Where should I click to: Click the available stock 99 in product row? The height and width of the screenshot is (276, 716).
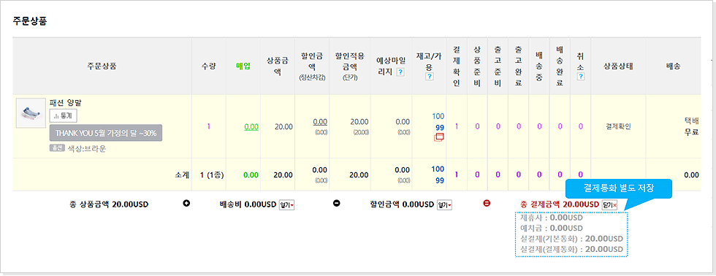coord(440,128)
